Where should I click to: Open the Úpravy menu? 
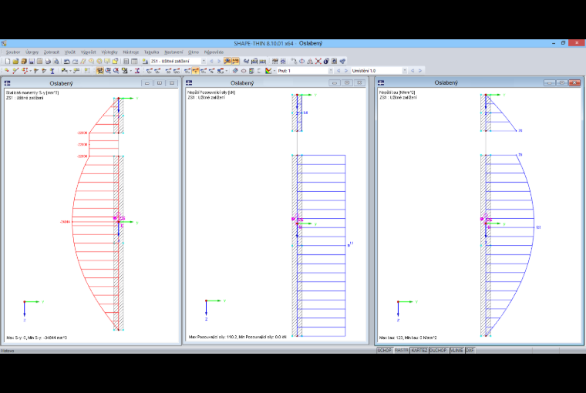tap(32, 52)
